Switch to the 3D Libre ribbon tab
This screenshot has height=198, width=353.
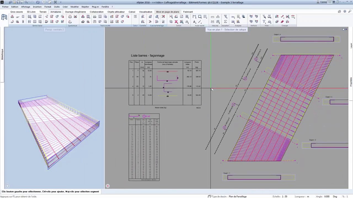coord(31,12)
